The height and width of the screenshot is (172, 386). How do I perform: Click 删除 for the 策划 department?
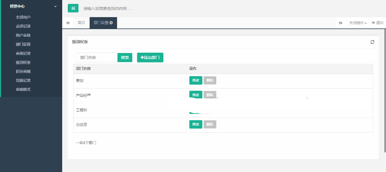point(210,80)
